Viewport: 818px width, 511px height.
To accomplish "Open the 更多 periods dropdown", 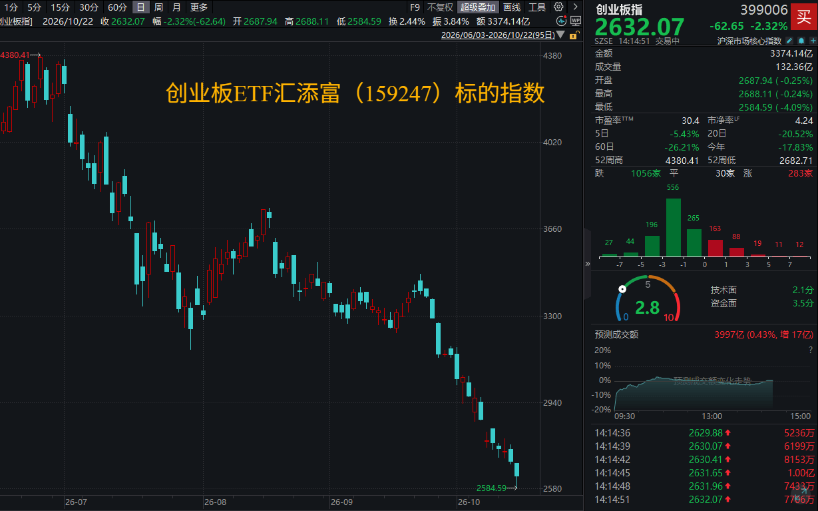I will (199, 7).
